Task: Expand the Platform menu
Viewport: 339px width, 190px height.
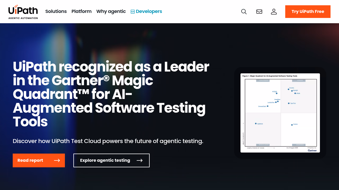Action: (x=81, y=11)
